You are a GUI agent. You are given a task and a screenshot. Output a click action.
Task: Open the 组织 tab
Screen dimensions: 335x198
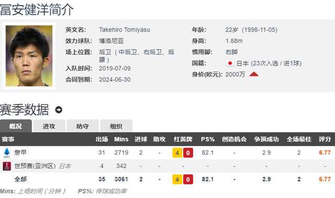pyautogui.click(x=116, y=126)
